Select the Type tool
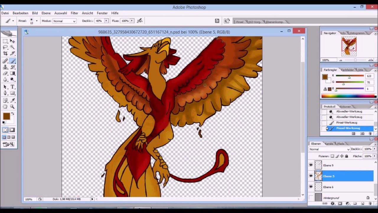 point(12,87)
